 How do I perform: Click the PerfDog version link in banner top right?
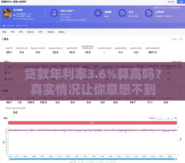point(166,8)
